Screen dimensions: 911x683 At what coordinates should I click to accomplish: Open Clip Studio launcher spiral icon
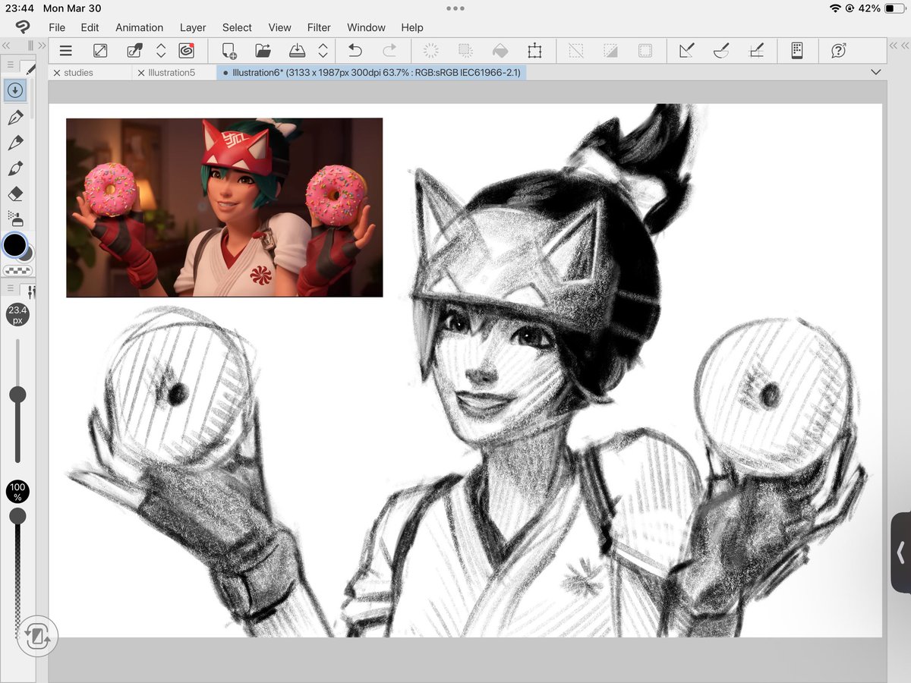(187, 51)
